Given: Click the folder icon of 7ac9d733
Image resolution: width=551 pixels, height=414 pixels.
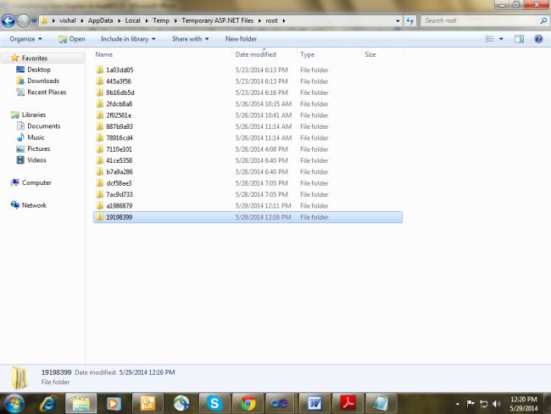Looking at the screenshot, I should click(x=100, y=194).
